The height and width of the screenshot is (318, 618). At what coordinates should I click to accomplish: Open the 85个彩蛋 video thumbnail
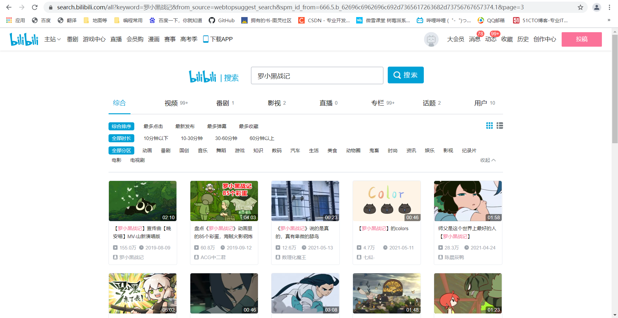(x=224, y=201)
